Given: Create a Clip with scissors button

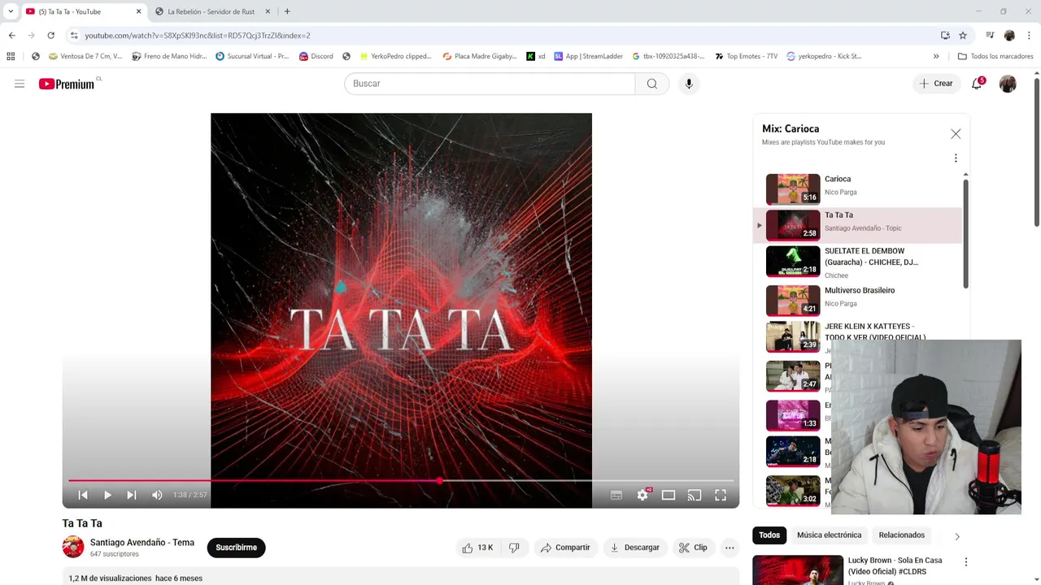Looking at the screenshot, I should click(x=693, y=548).
